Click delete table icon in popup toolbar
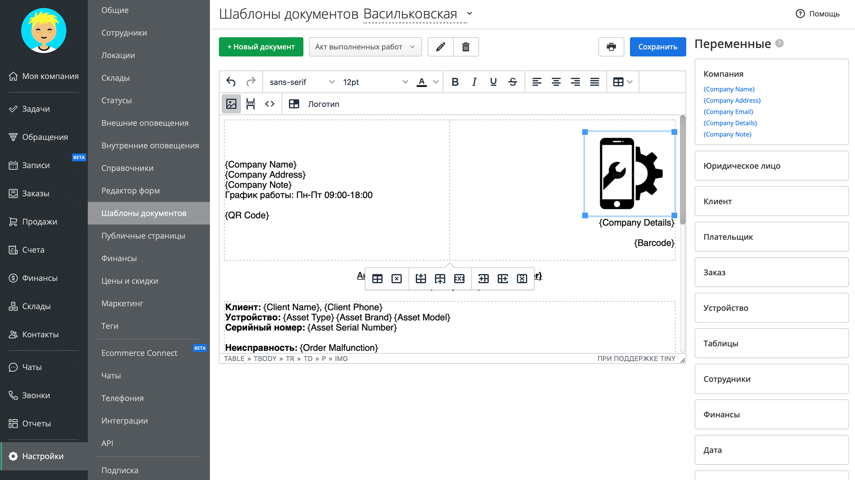This screenshot has height=480, width=855. pyautogui.click(x=396, y=279)
